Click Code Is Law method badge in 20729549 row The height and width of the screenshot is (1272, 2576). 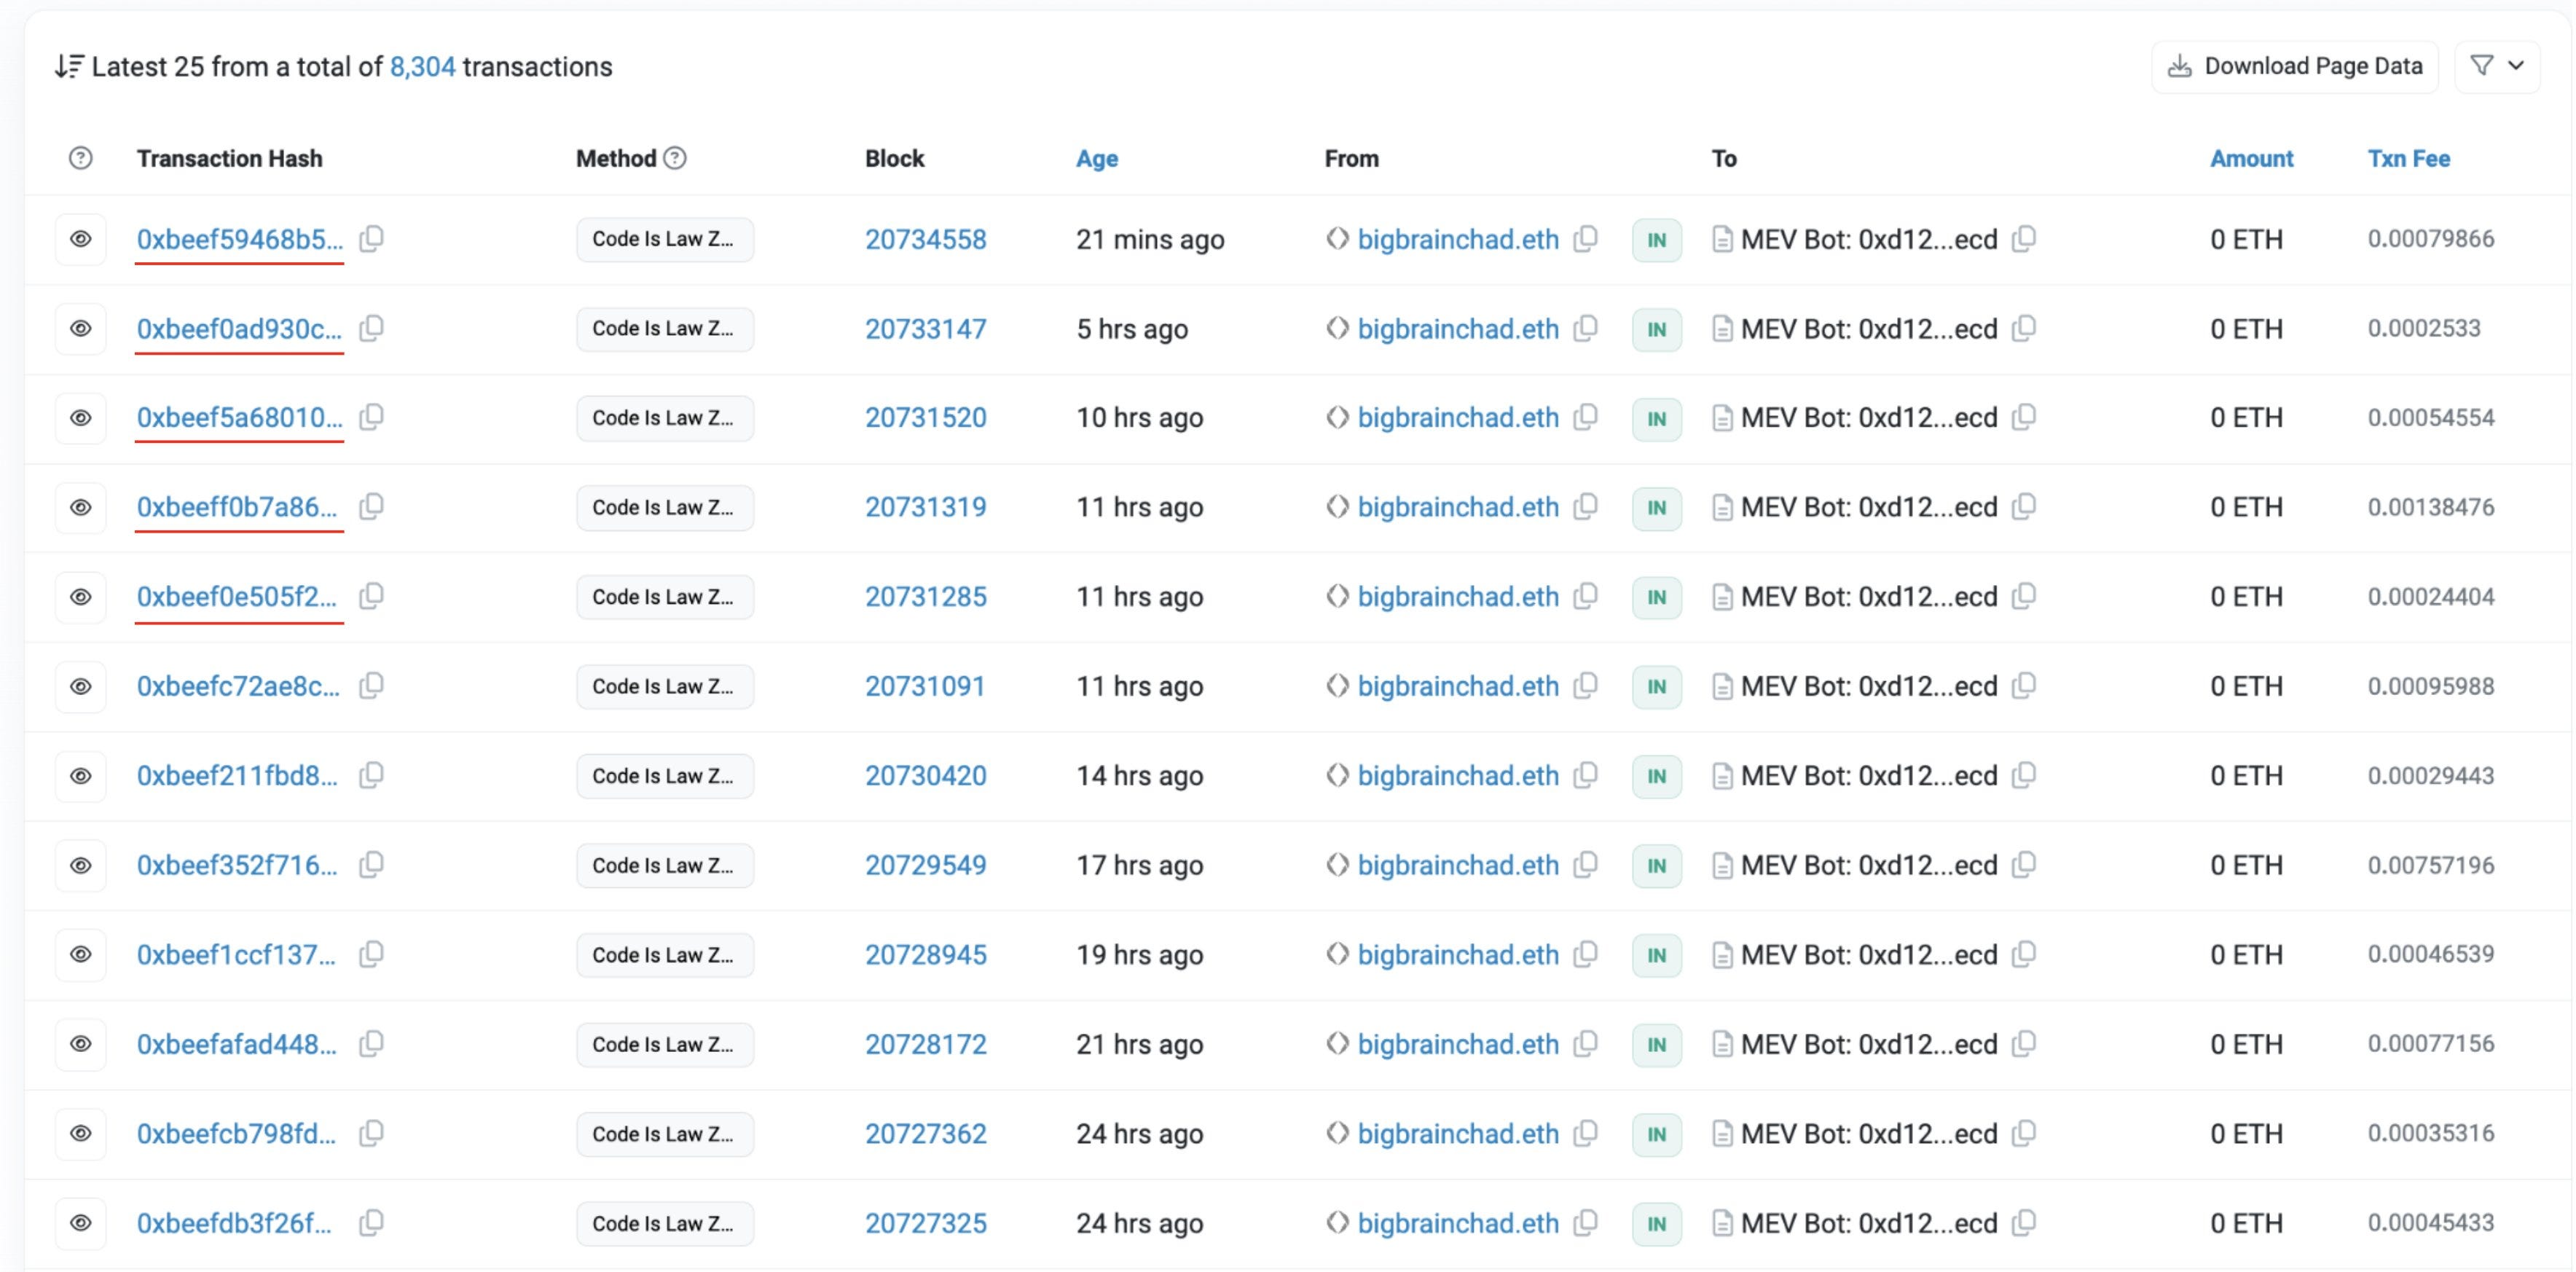665,865
